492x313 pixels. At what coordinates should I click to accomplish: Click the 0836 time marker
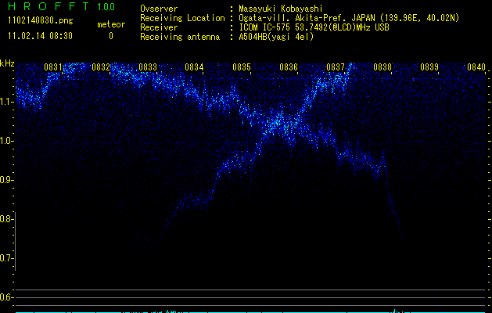tap(289, 67)
